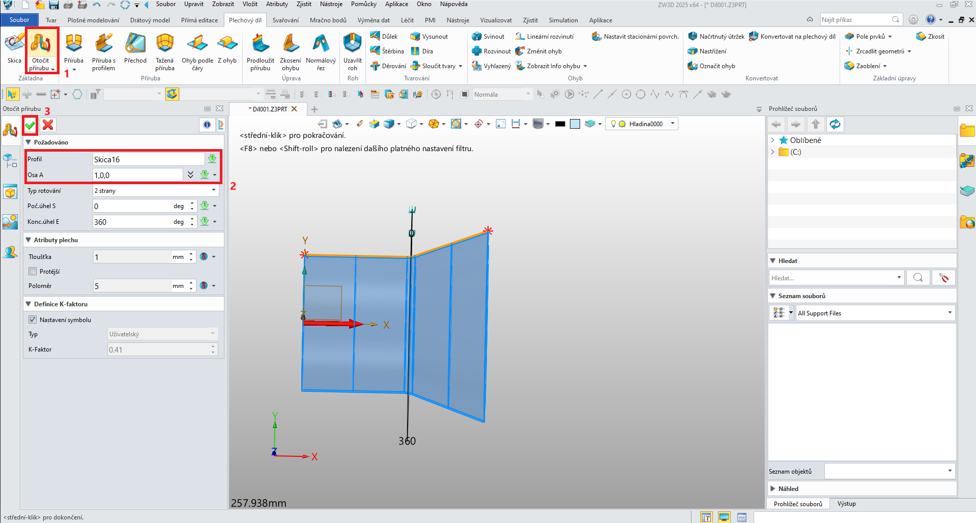Click the black color swatch in view toolbar
The height and width of the screenshot is (523, 976).
[560, 124]
